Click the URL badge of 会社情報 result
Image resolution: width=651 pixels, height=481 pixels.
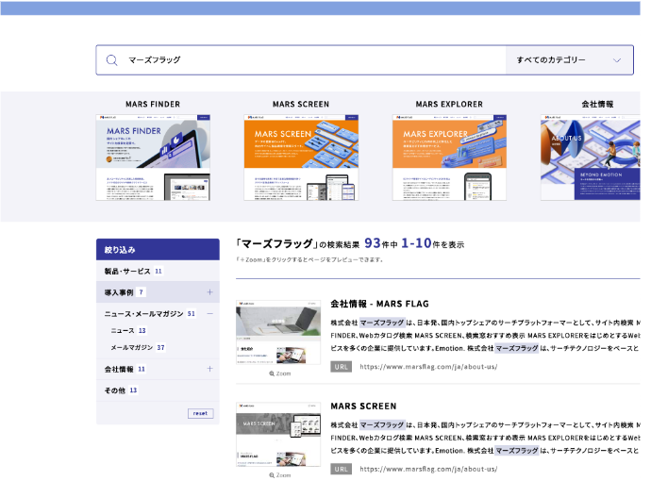[x=341, y=367]
